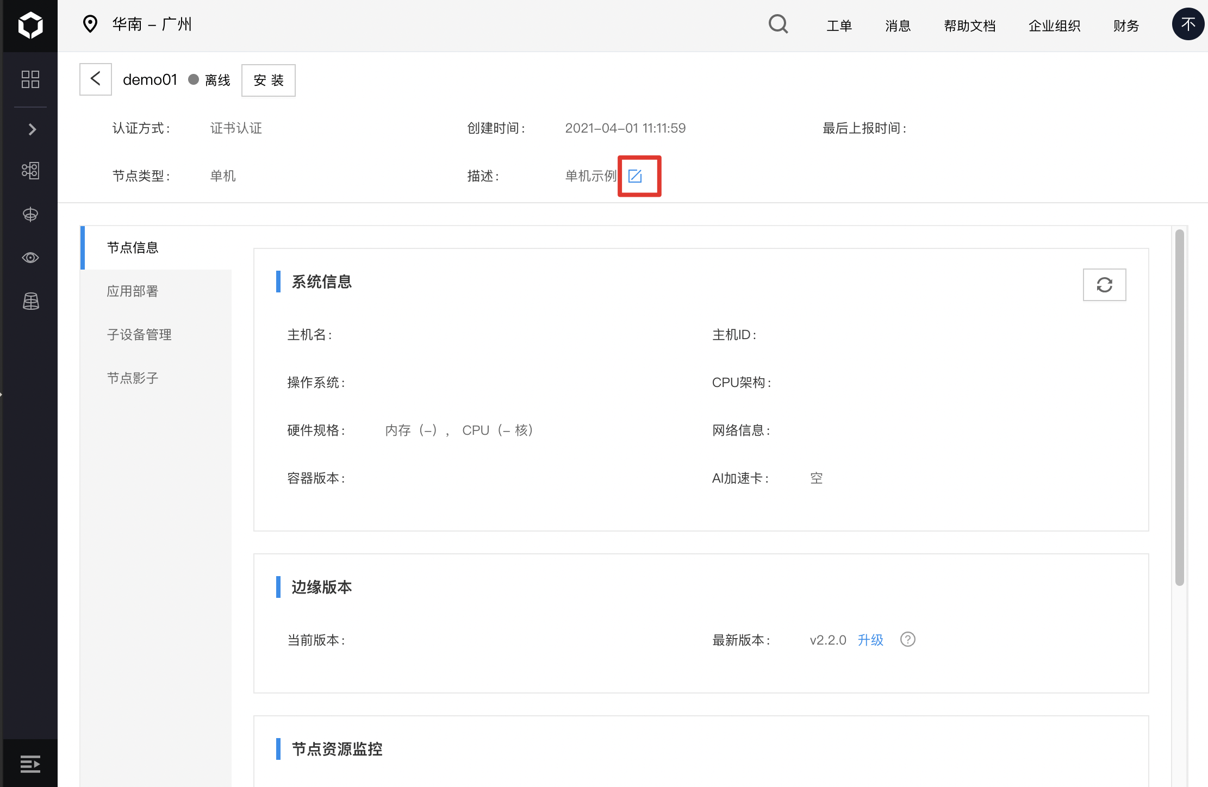
Task: Click the description text 单机示例
Action: tap(591, 176)
